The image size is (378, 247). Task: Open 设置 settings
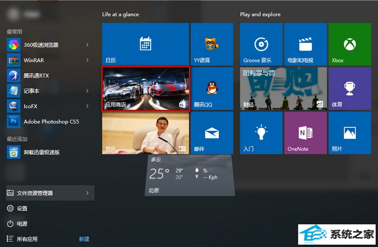coord(17,208)
